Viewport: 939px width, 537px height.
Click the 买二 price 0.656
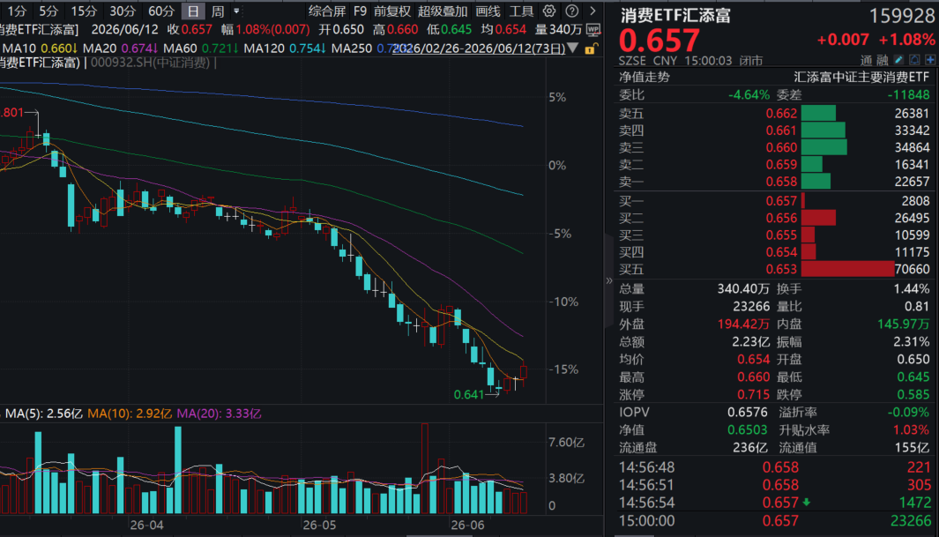pos(781,218)
